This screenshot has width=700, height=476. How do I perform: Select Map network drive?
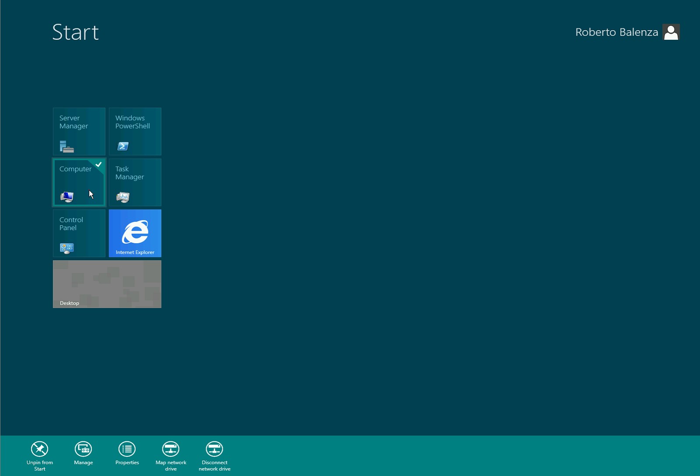click(171, 456)
